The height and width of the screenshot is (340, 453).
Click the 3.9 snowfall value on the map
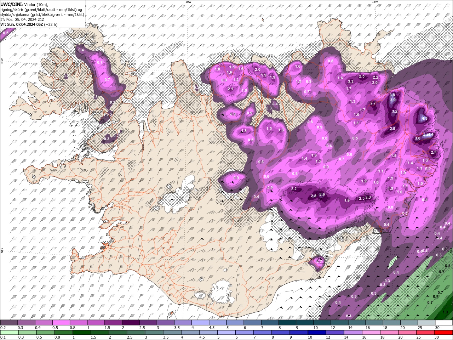(392, 100)
